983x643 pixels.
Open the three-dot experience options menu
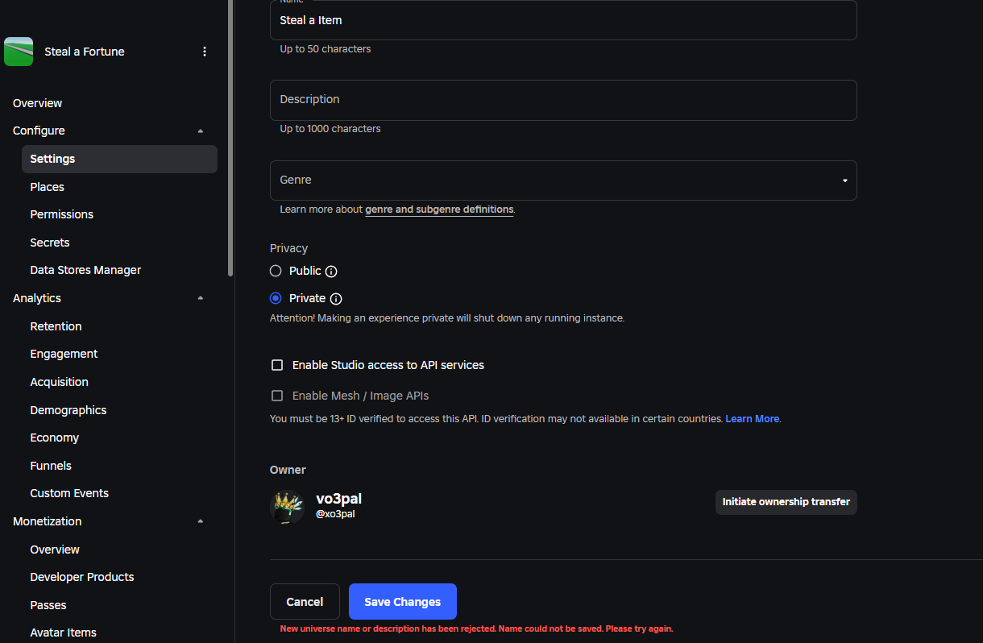pos(205,52)
